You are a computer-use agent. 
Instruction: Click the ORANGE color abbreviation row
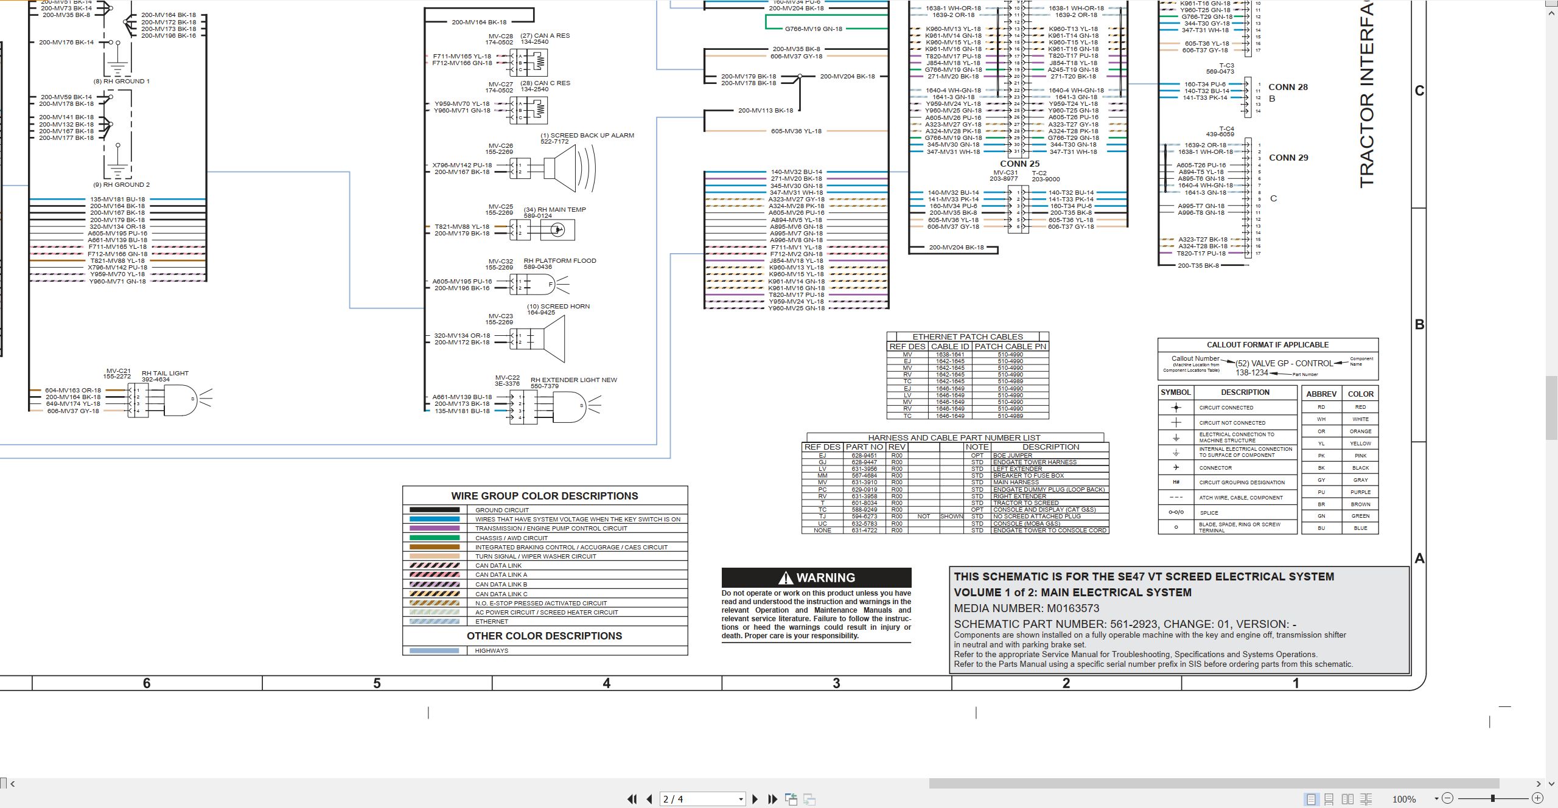click(x=1340, y=431)
